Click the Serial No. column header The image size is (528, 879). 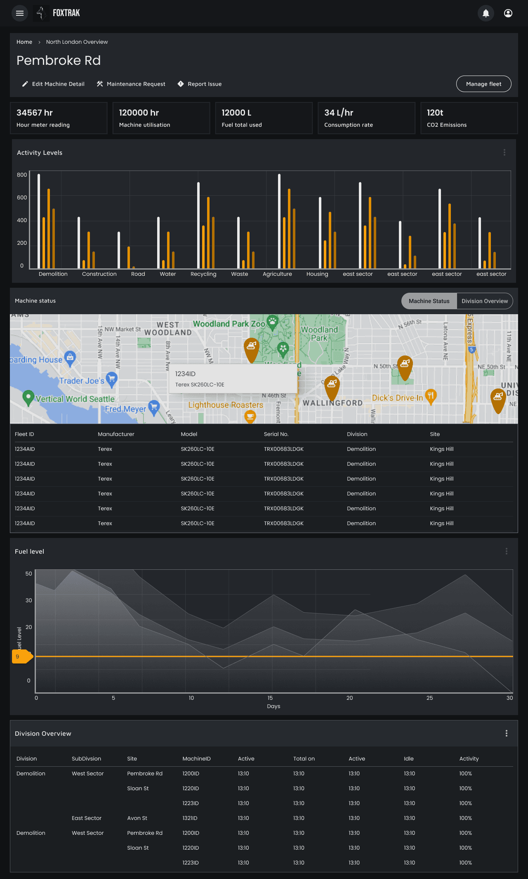tap(276, 434)
